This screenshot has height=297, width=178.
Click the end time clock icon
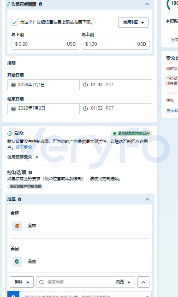[x=85, y=109]
